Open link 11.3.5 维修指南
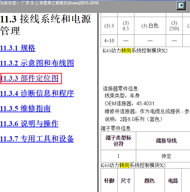The height and width of the screenshot is (192, 190). [x=25, y=108]
